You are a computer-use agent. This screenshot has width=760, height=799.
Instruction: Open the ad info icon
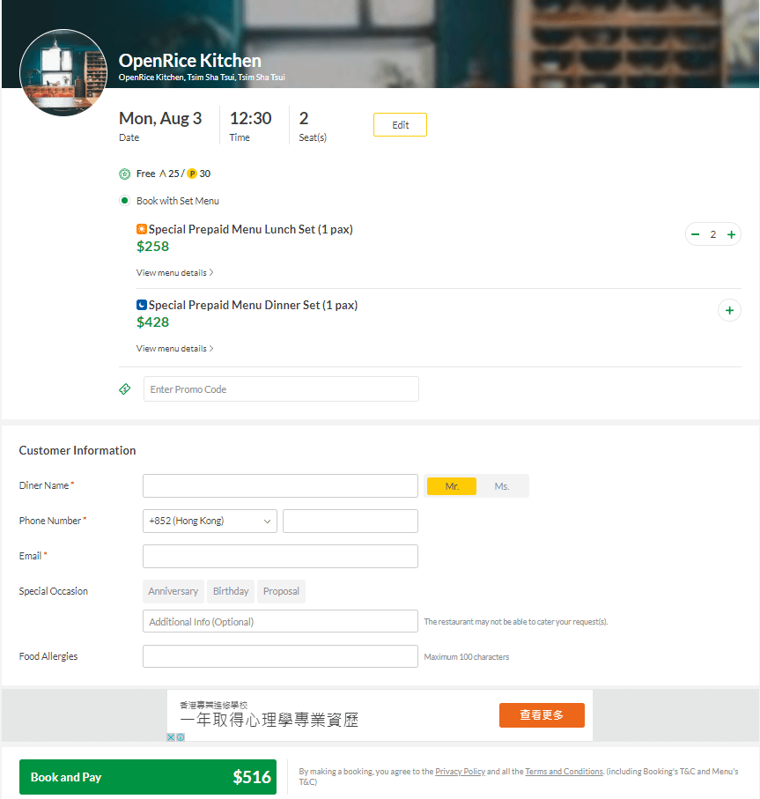tap(181, 736)
